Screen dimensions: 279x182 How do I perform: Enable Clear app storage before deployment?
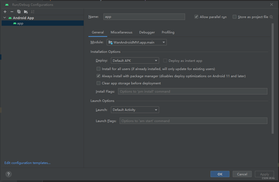98,83
